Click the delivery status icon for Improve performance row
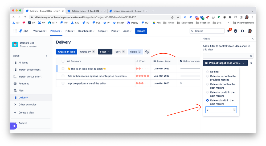 (181, 83)
